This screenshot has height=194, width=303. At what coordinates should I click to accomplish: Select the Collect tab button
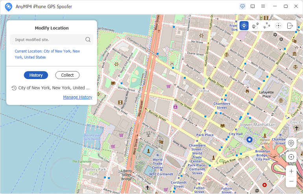coord(67,75)
